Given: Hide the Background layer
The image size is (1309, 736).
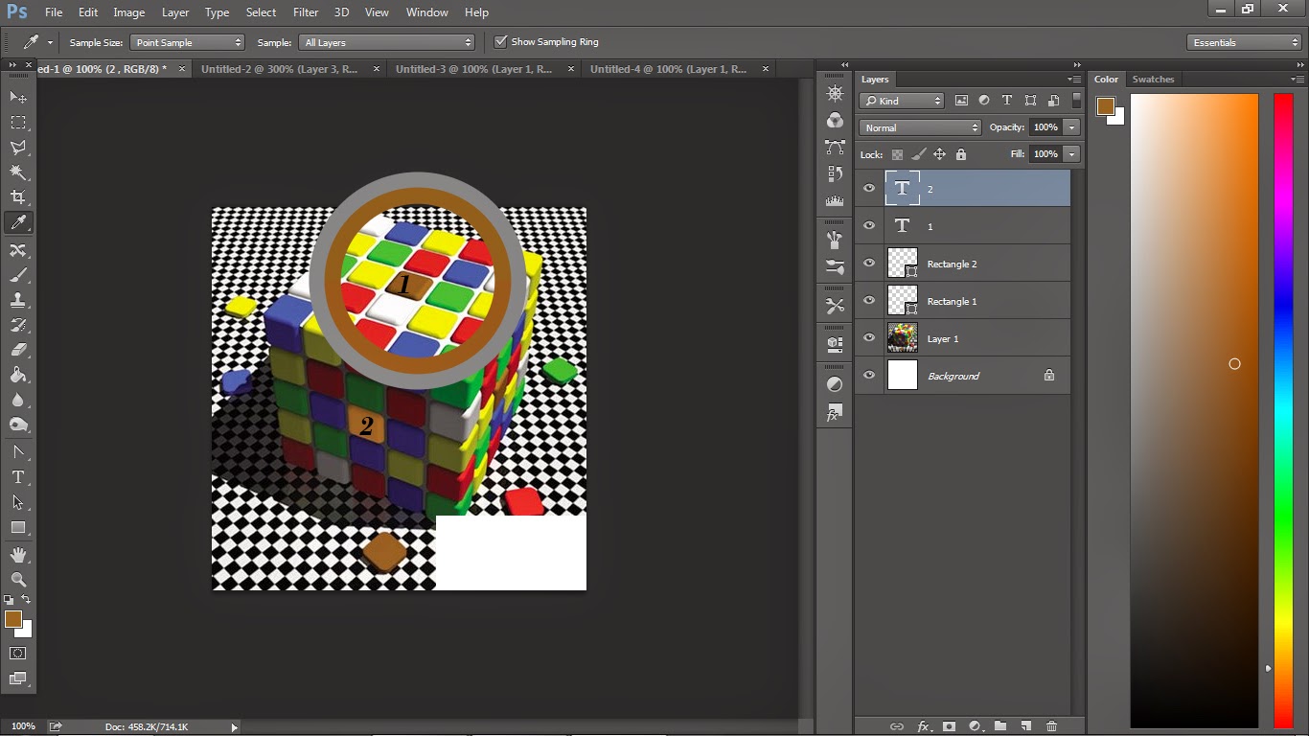Looking at the screenshot, I should [x=869, y=375].
